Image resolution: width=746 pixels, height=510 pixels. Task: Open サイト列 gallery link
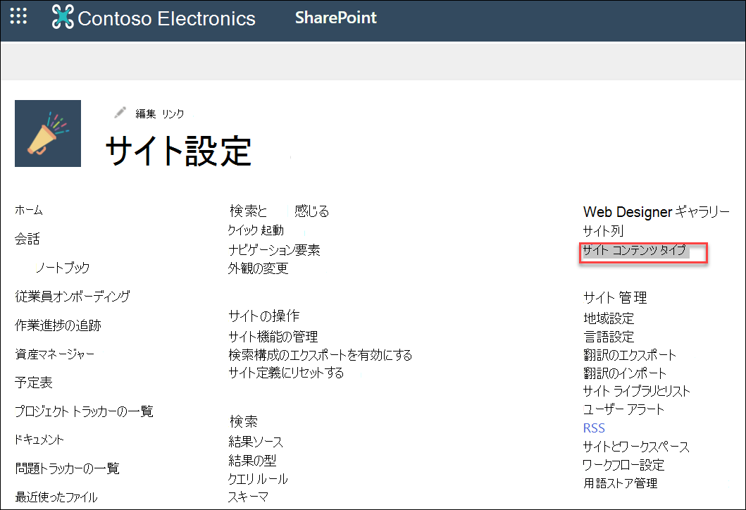pyautogui.click(x=603, y=231)
